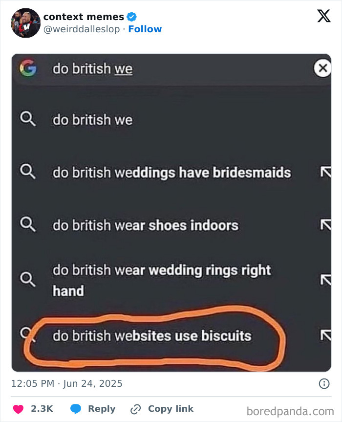The width and height of the screenshot is (342, 422).
Task: Clear the search query using the X button
Action: [x=322, y=68]
